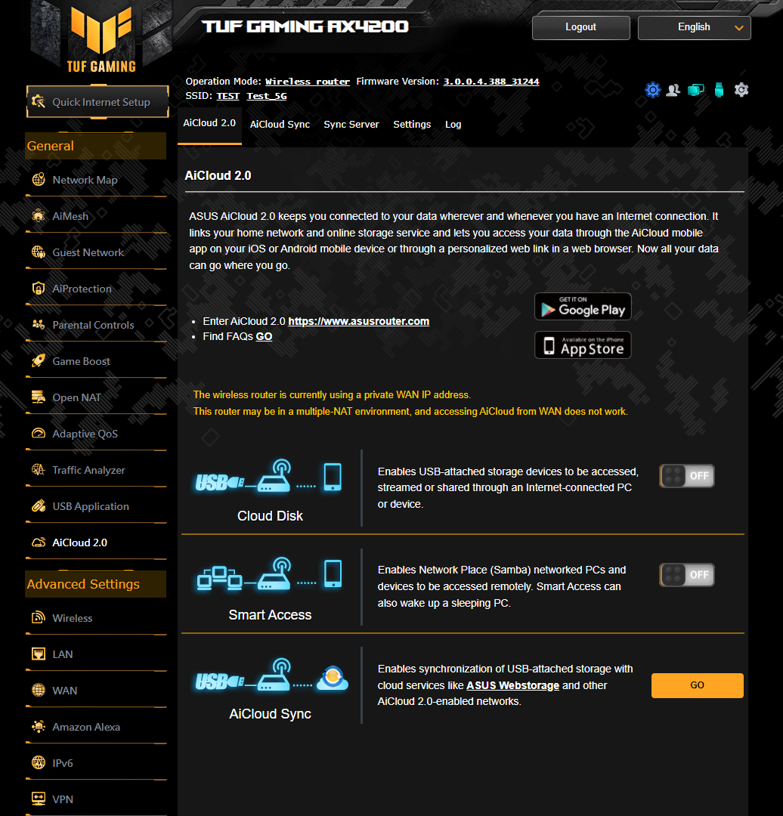Click the Test_5G SSID link
This screenshot has width=783, height=816.
click(x=267, y=96)
